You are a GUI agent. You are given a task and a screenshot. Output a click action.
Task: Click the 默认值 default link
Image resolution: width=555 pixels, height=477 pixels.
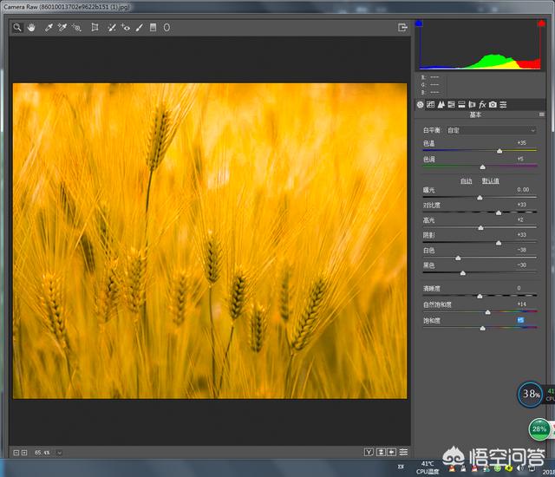tap(490, 180)
